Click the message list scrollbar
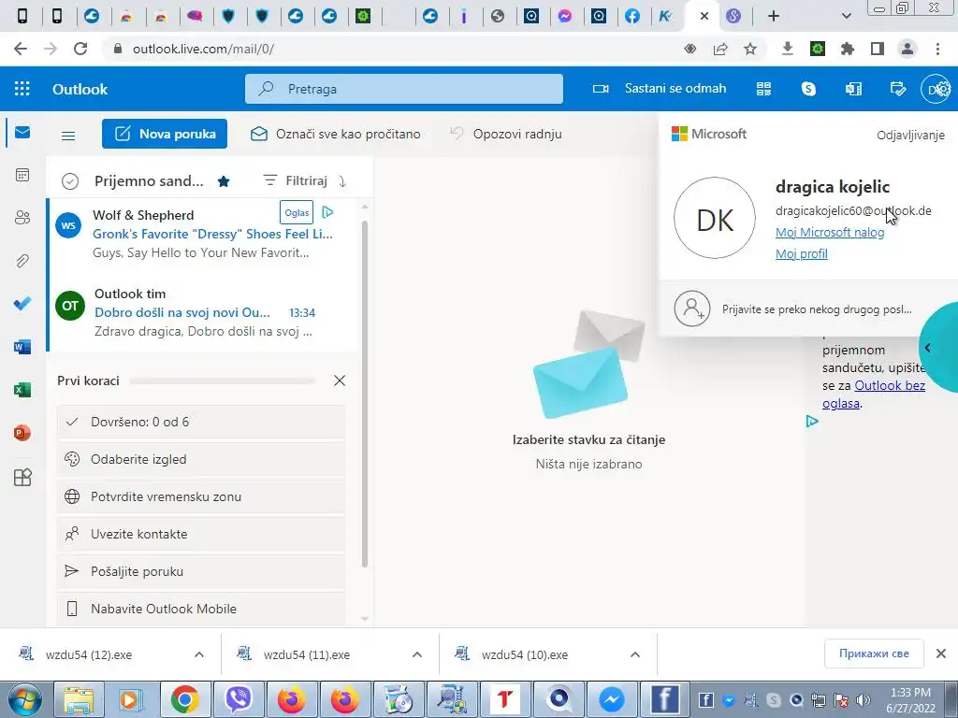Image resolution: width=958 pixels, height=718 pixels. coord(365,394)
